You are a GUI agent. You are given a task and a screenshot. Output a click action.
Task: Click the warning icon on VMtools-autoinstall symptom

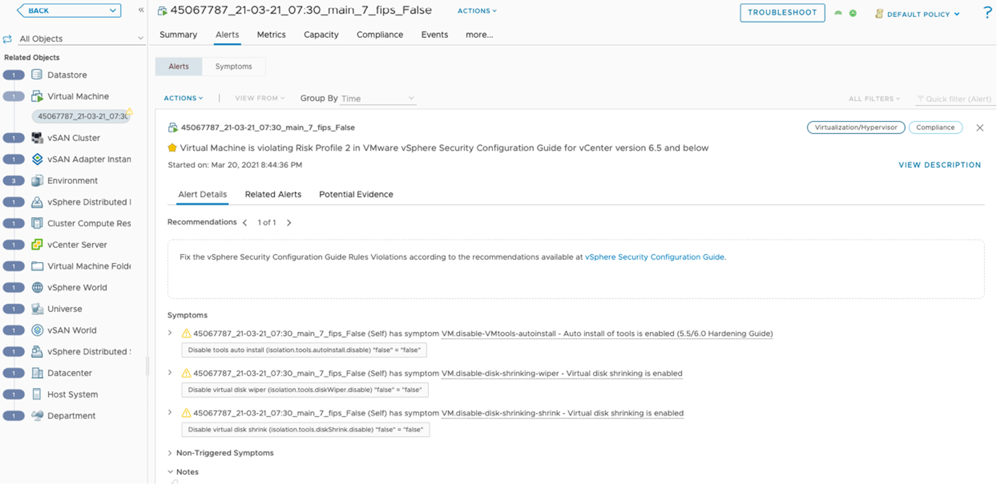pos(186,334)
